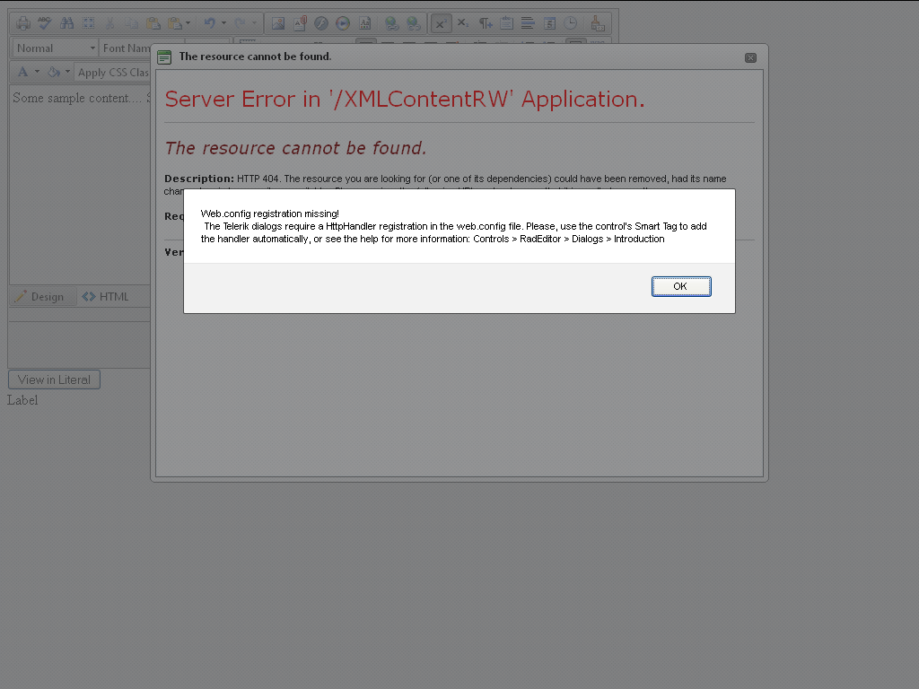Run the ABC spell check tool

click(45, 23)
